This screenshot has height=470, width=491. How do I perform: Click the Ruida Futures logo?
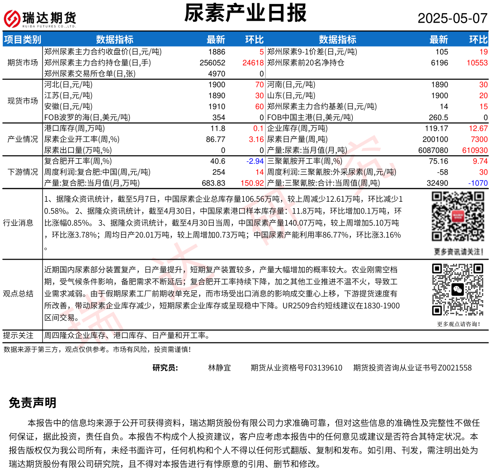click(40, 19)
